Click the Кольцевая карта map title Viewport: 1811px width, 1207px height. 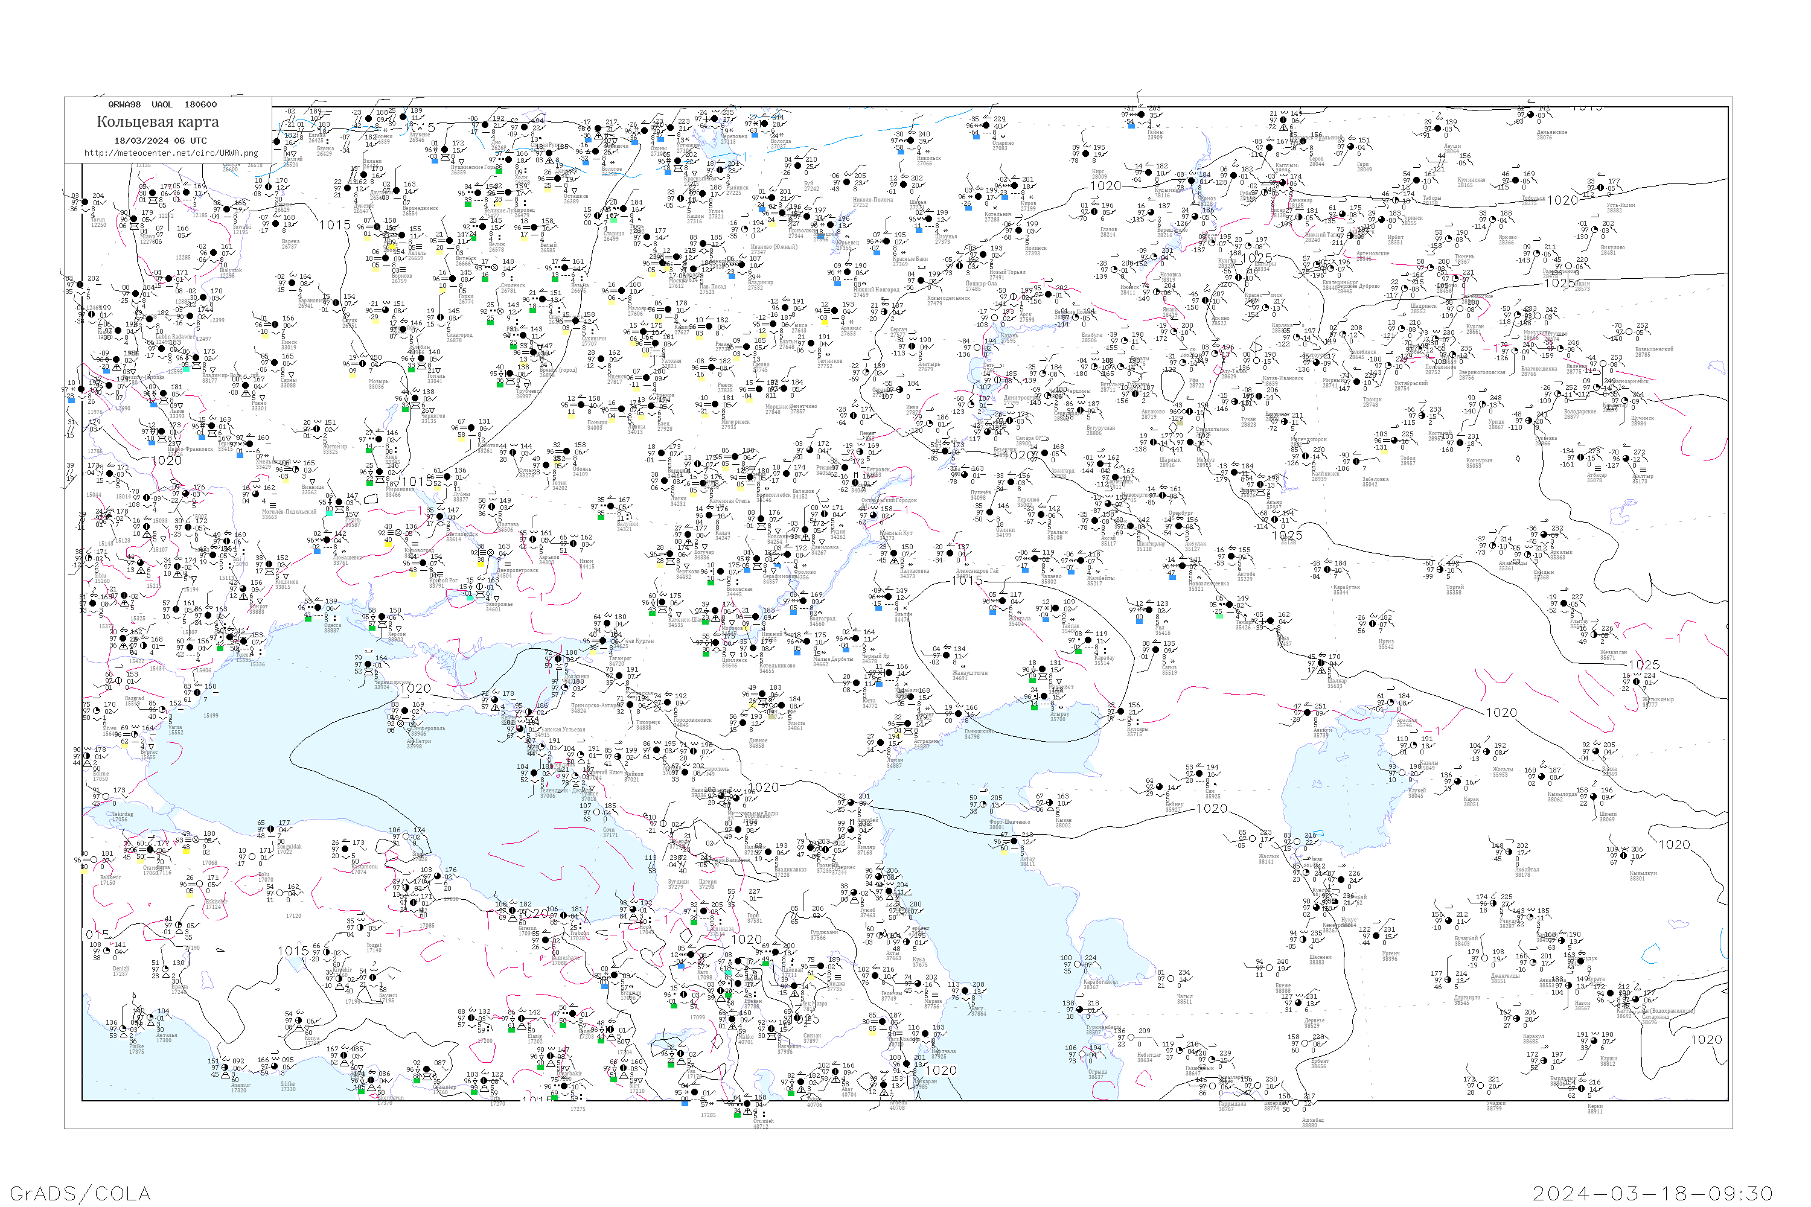click(158, 122)
